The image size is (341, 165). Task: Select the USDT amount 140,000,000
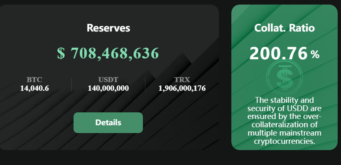coord(108,88)
